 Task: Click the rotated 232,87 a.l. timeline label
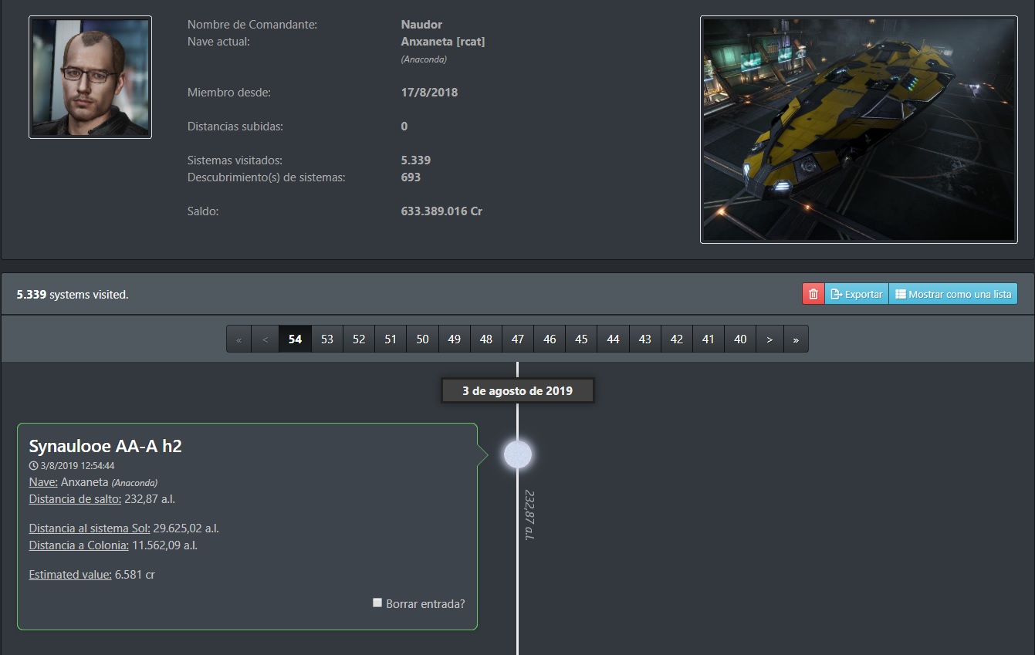(529, 515)
